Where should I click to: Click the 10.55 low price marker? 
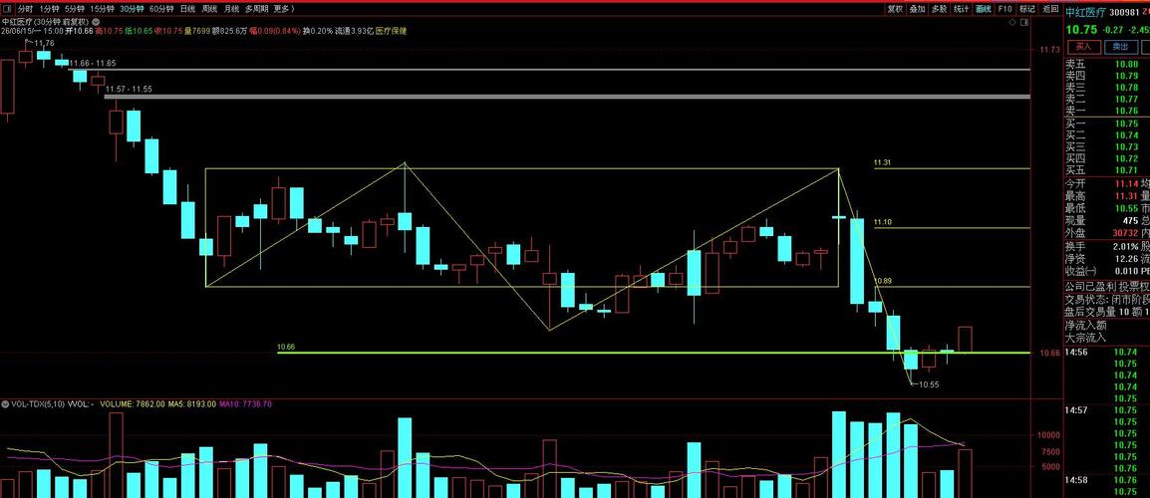pos(929,384)
